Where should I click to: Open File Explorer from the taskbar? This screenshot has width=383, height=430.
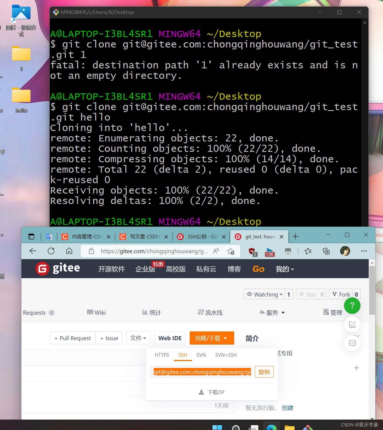coord(289,428)
